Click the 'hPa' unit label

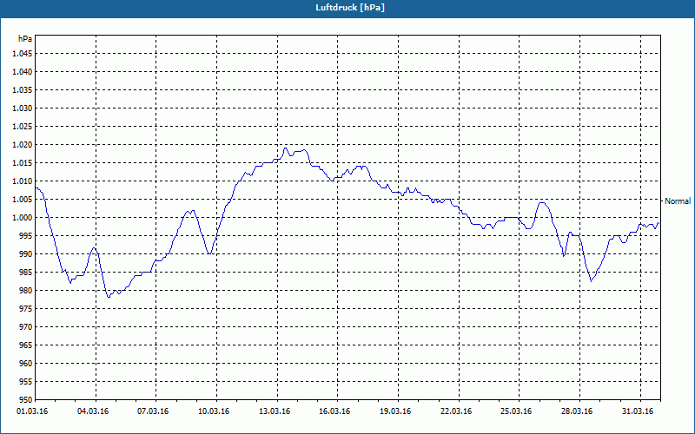tap(25, 39)
